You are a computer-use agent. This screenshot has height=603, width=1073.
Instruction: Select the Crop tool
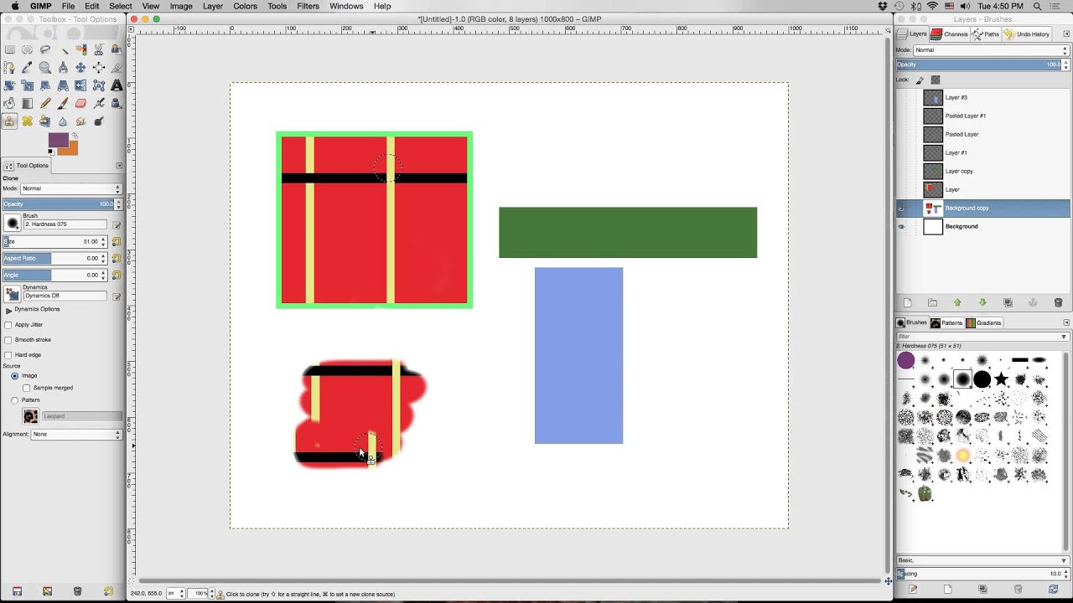pyautogui.click(x=117, y=67)
